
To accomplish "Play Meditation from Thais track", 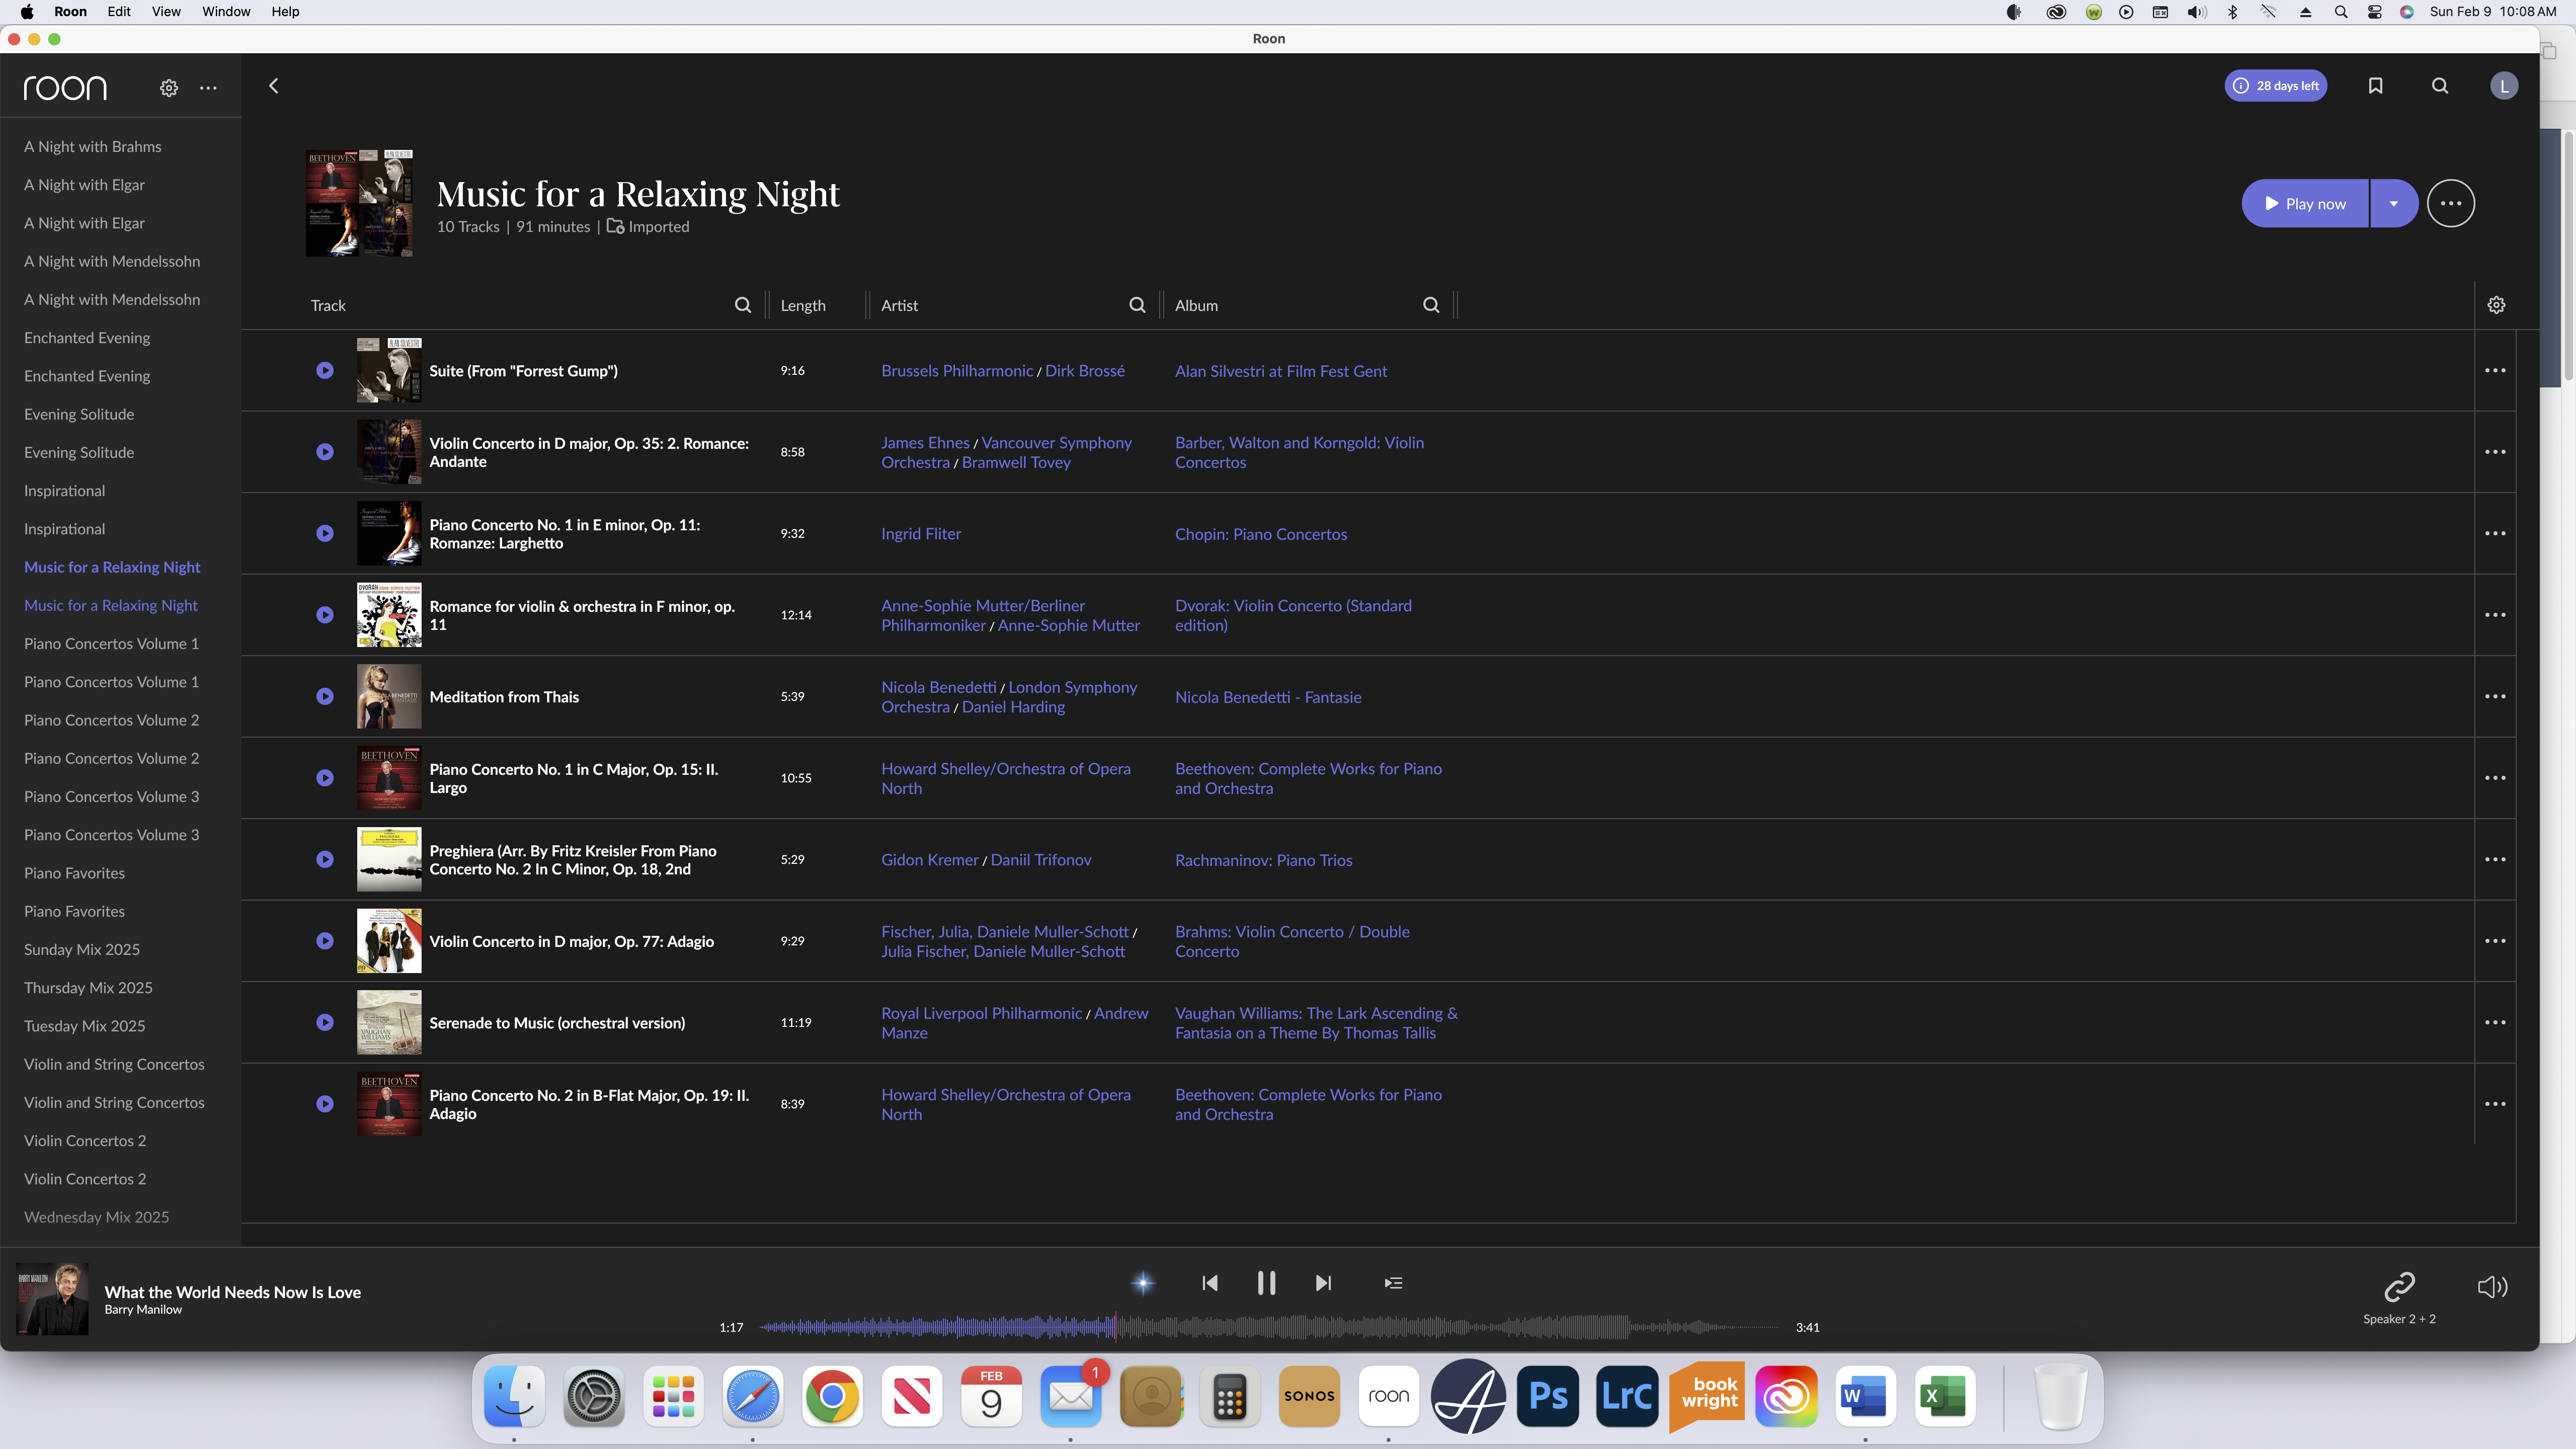I will (x=325, y=696).
